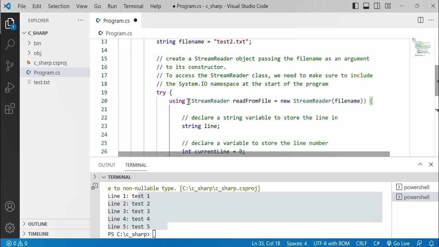Viewport: 439px width, 247px height.
Task: Open the Edit menu
Action: [37, 6]
